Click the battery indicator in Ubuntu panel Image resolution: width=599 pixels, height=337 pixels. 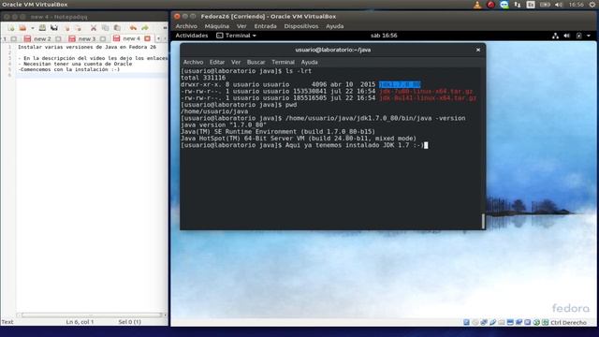click(x=545, y=5)
